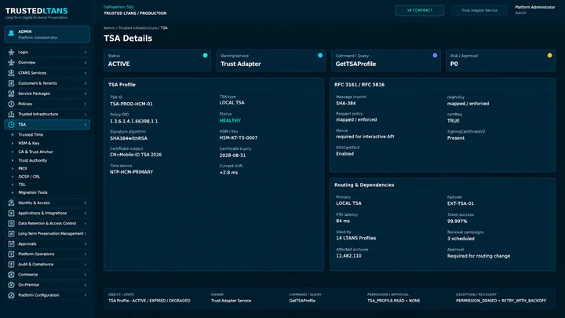Click the GoPaperless SSO label
This screenshot has width=565, height=318.
pos(118,7)
